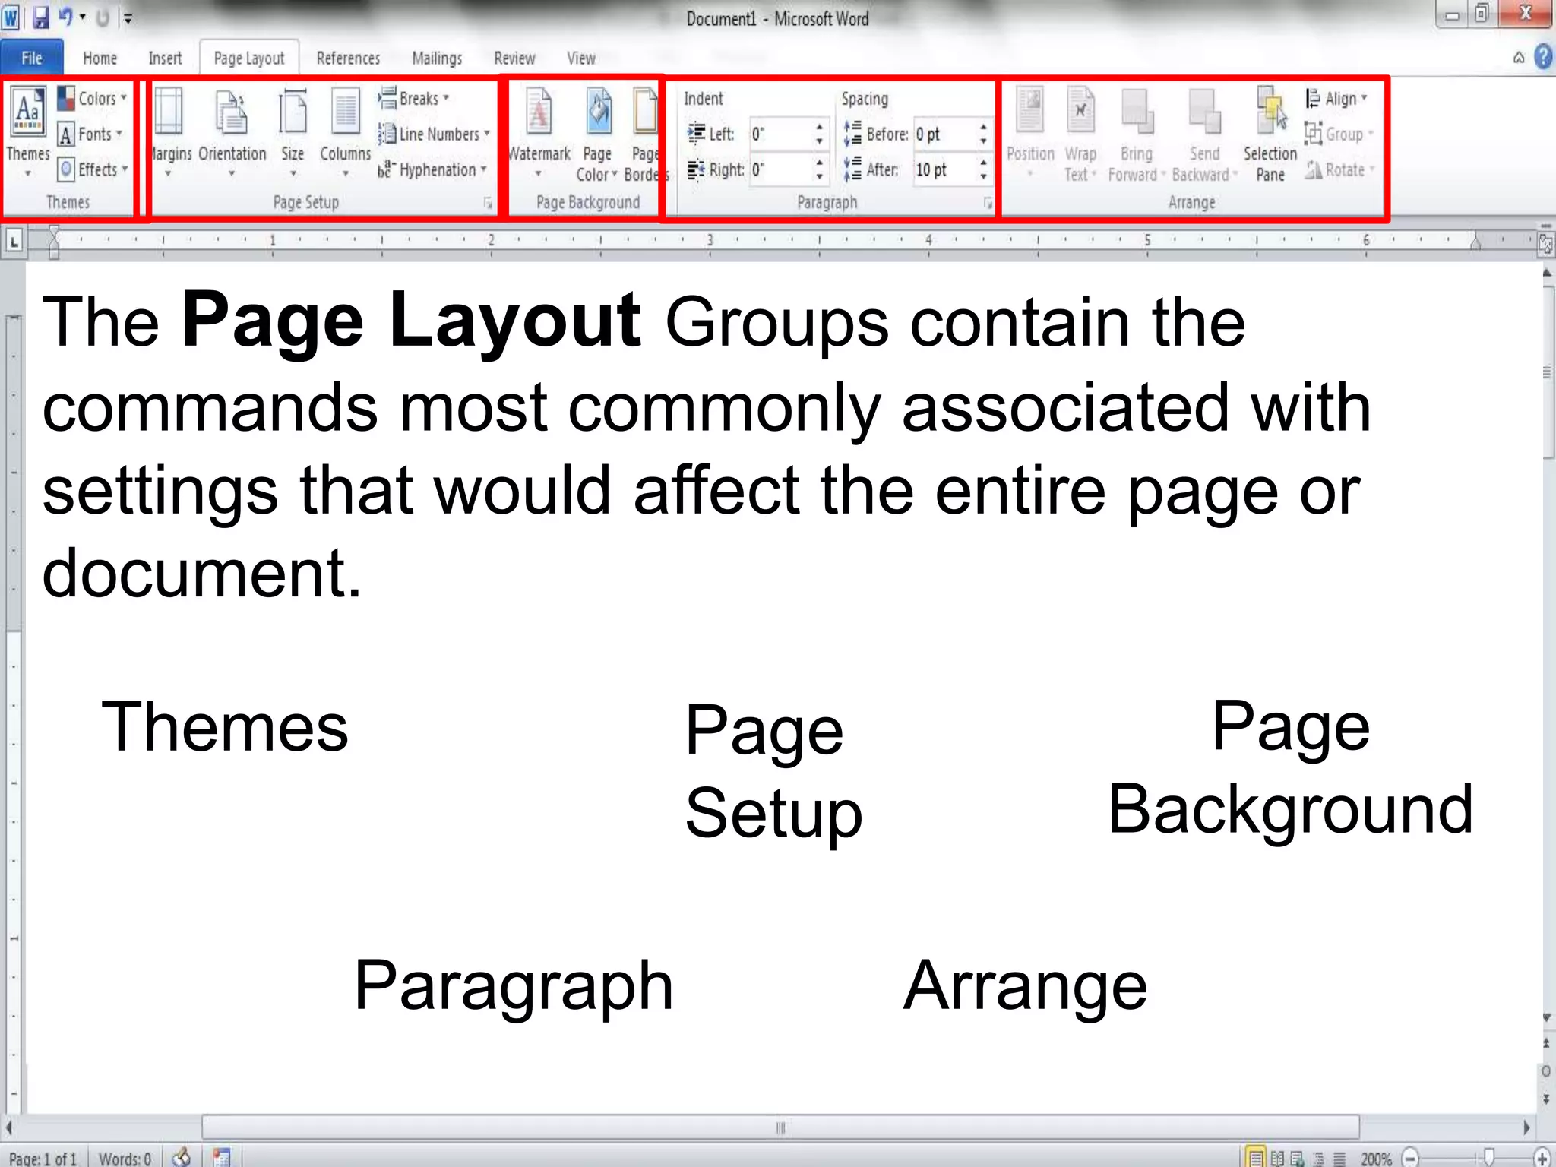The image size is (1556, 1167).
Task: Click the zoom out minus button
Action: [1410, 1158]
